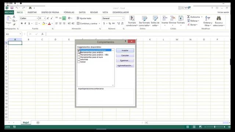
Task: Switch to the DESARROLLADOR tab
Action: (121, 12)
